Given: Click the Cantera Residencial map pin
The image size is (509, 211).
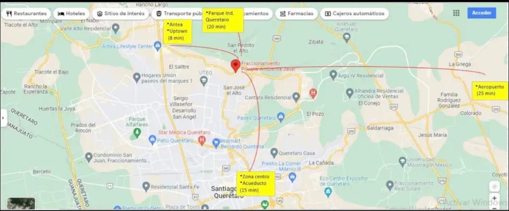Looking at the screenshot, I should tap(296, 97).
